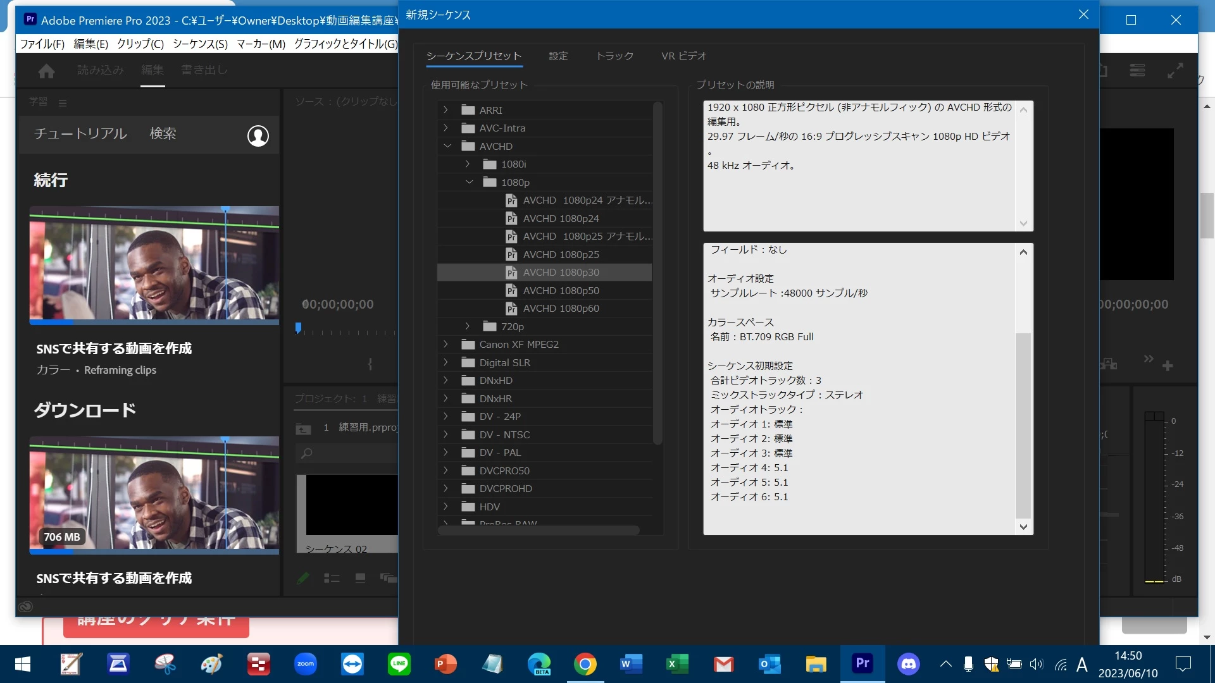
Task: Click the Home icon in Premiere
Action: 46,71
